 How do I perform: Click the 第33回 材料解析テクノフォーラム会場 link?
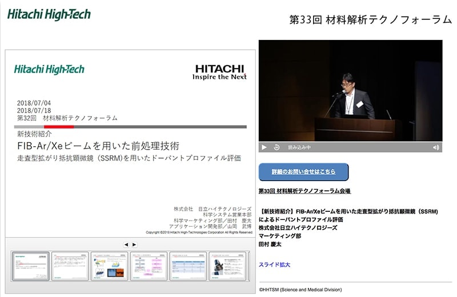304,191
